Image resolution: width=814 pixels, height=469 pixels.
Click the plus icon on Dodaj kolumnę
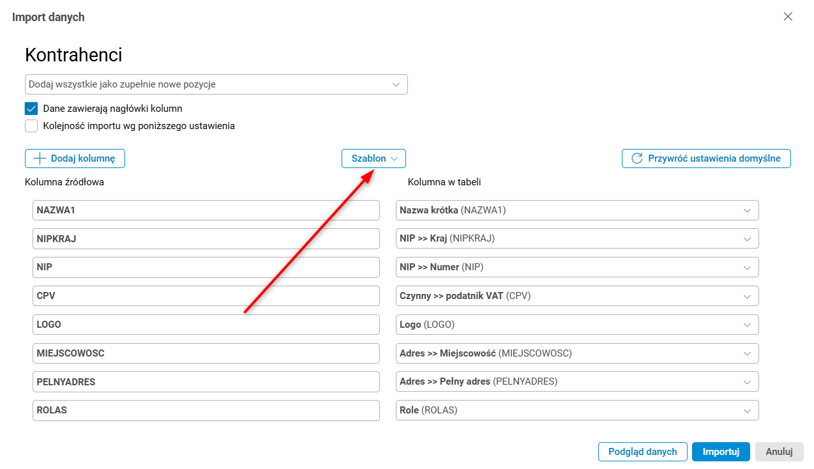[x=40, y=158]
